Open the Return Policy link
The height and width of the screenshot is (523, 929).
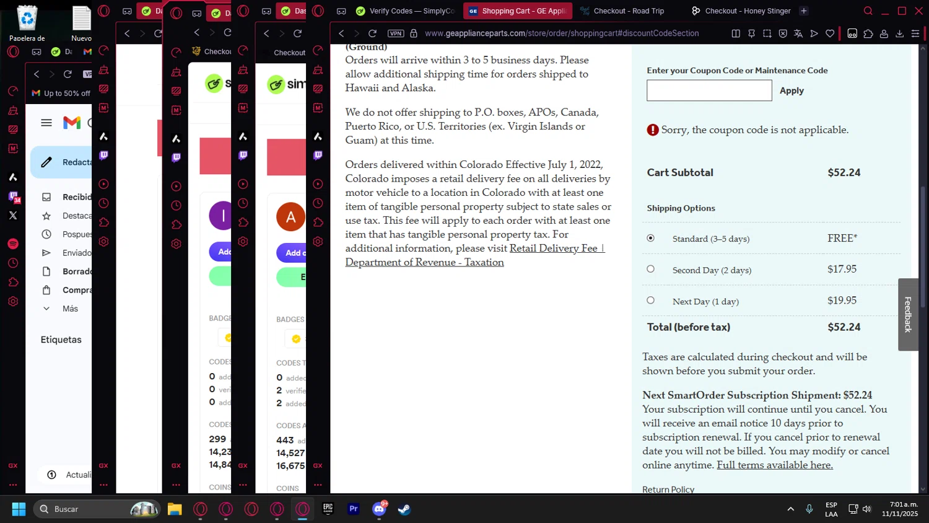668,490
